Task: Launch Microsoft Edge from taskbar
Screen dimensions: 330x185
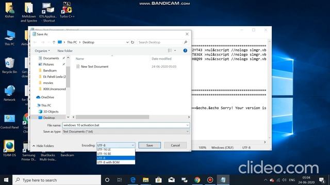Action: [x=133, y=180]
